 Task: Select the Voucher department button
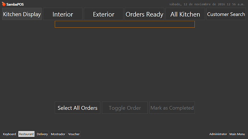74,134
